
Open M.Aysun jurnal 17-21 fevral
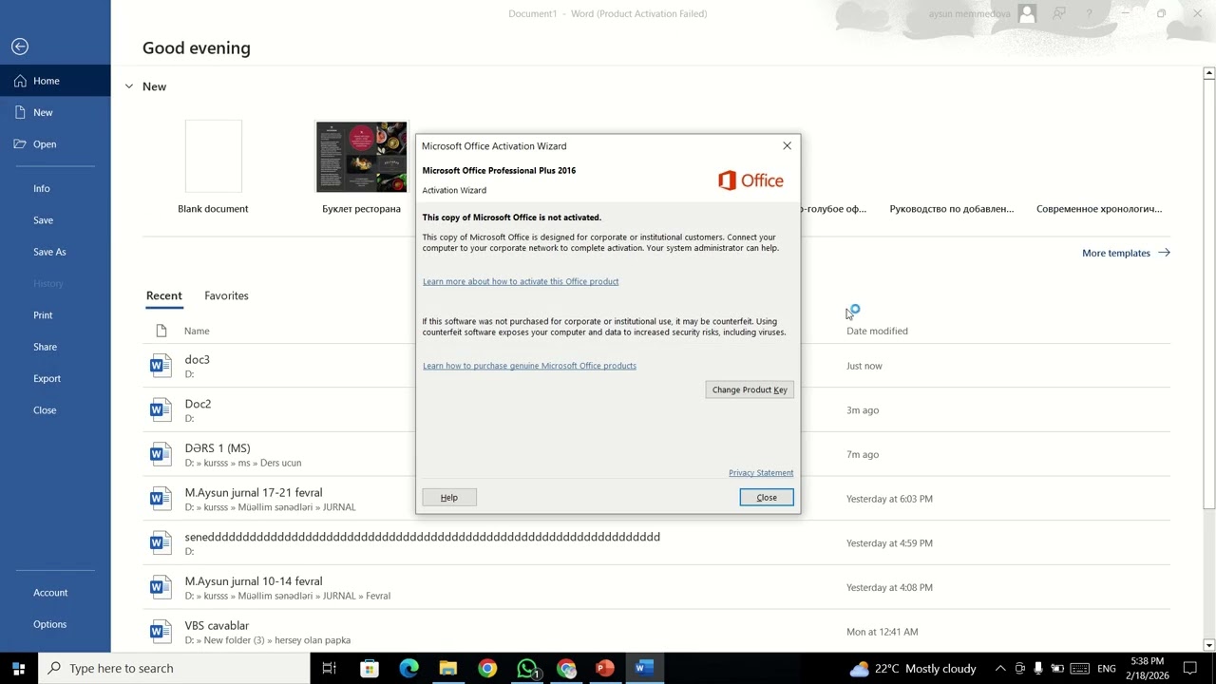pyautogui.click(x=254, y=493)
